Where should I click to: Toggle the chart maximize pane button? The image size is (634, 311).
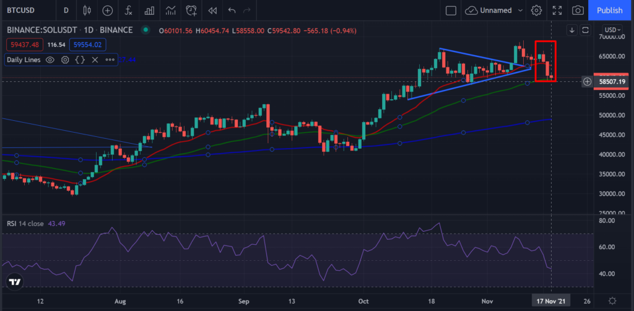585,30
